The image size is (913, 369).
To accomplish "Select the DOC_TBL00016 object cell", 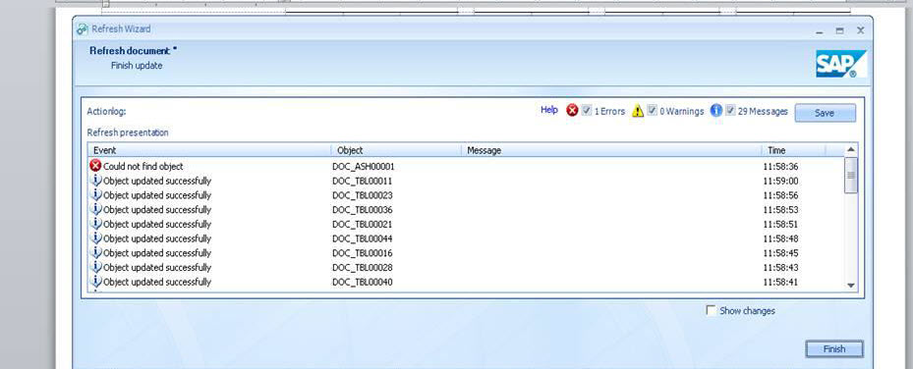I will (363, 253).
